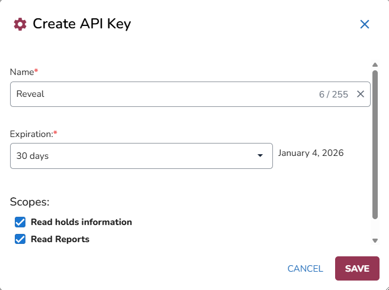Image resolution: width=389 pixels, height=290 pixels.
Task: Click the Expiration field label
Action: [31, 133]
